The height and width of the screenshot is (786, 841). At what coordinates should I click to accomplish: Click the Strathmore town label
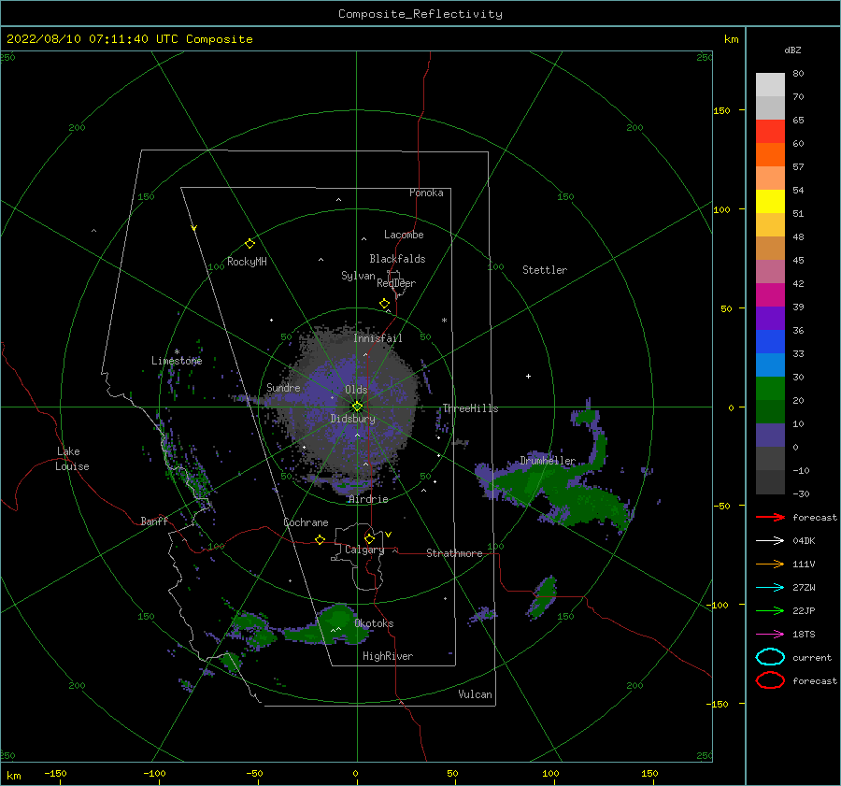[454, 553]
